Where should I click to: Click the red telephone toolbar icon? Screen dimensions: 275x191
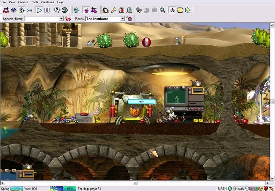[x=6, y=10]
